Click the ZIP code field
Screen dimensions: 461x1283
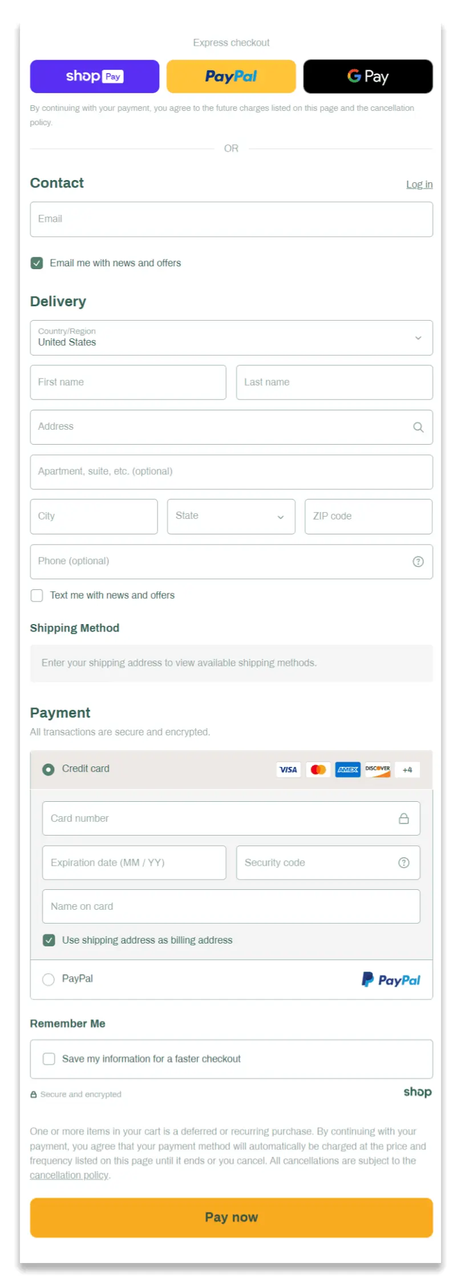coord(369,516)
